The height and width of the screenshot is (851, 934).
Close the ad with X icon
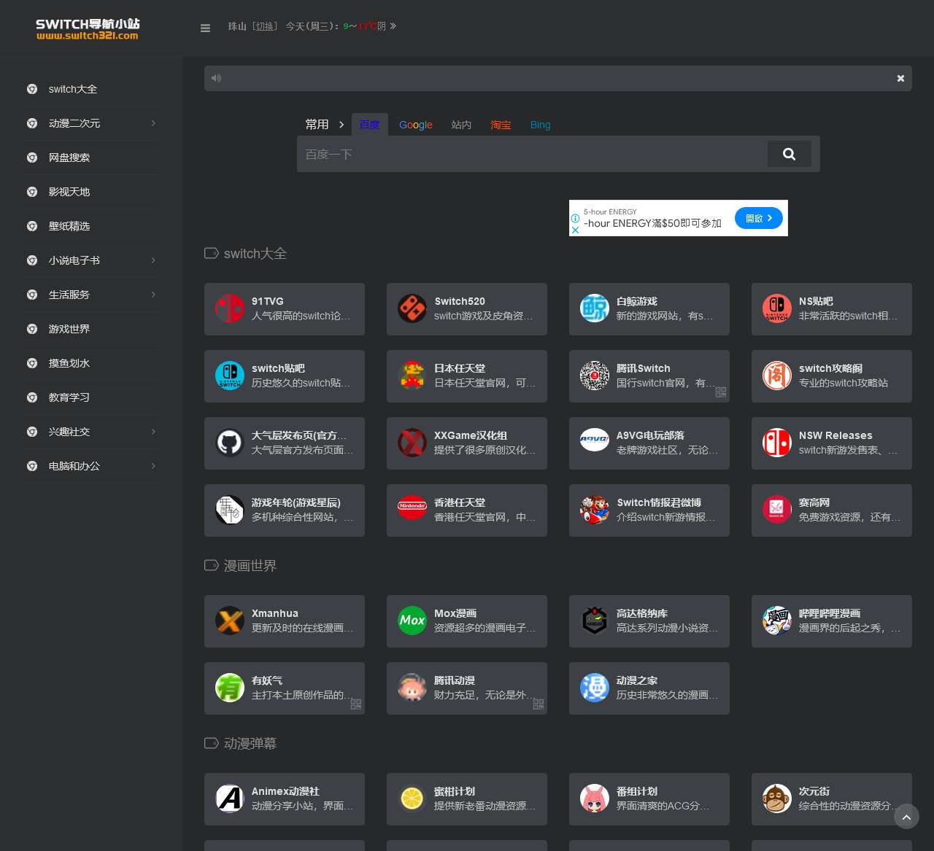coord(575,230)
